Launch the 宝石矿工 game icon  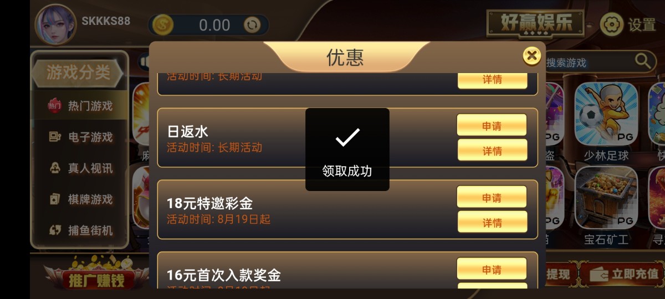[606, 198]
